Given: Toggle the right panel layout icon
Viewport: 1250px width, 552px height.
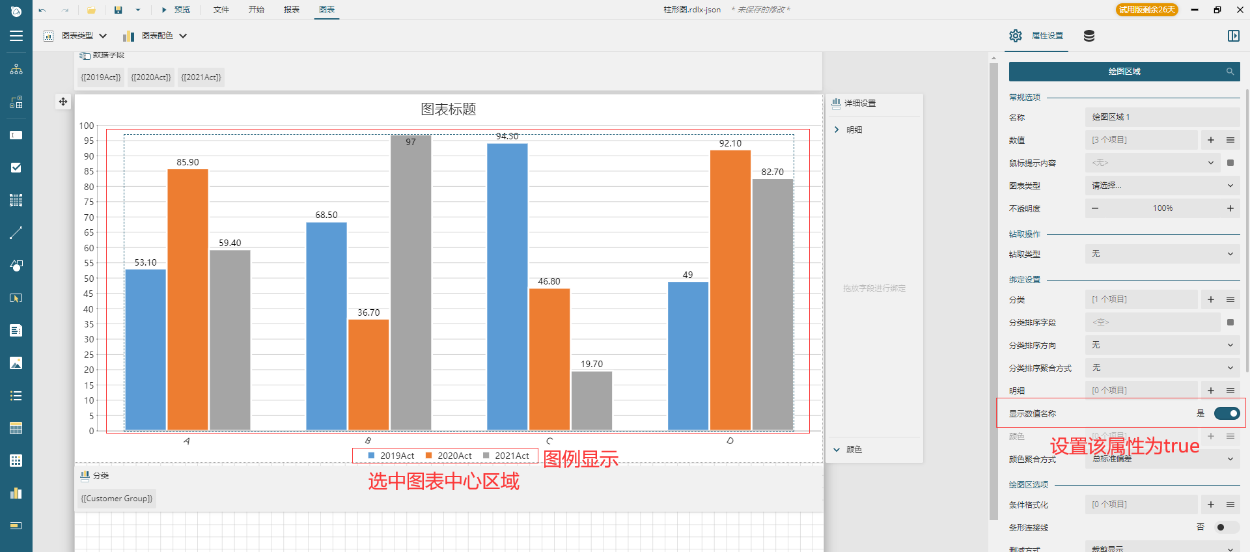Looking at the screenshot, I should pos(1233,36).
